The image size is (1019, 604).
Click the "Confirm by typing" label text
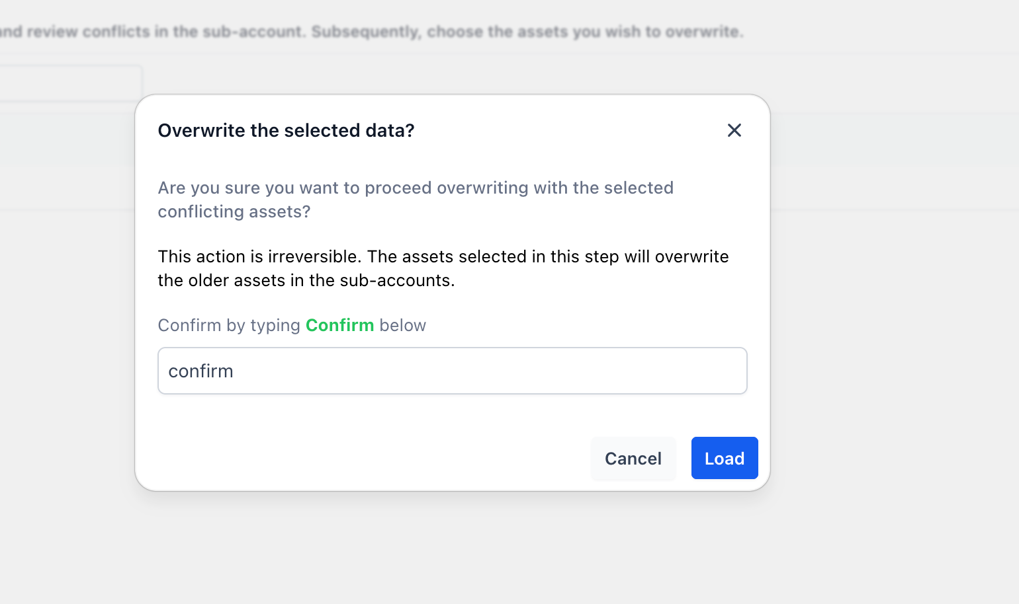click(229, 325)
